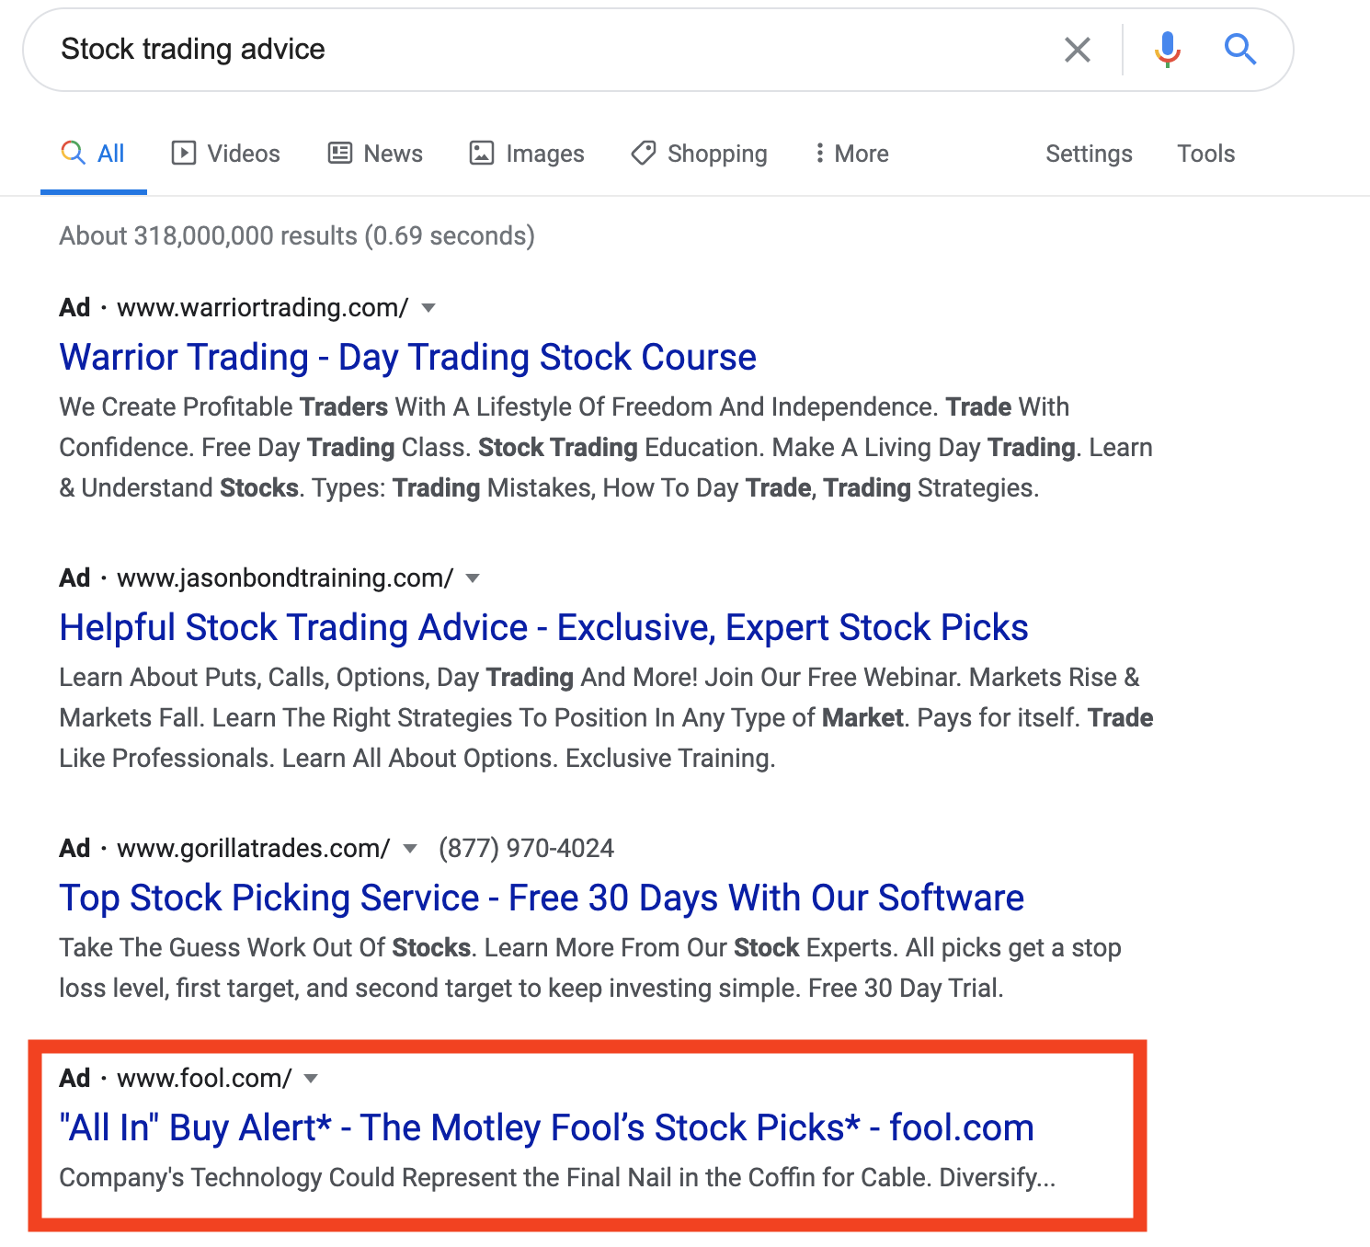
Task: Open Helpful Stock Trading Advice ad link
Action: tap(543, 627)
